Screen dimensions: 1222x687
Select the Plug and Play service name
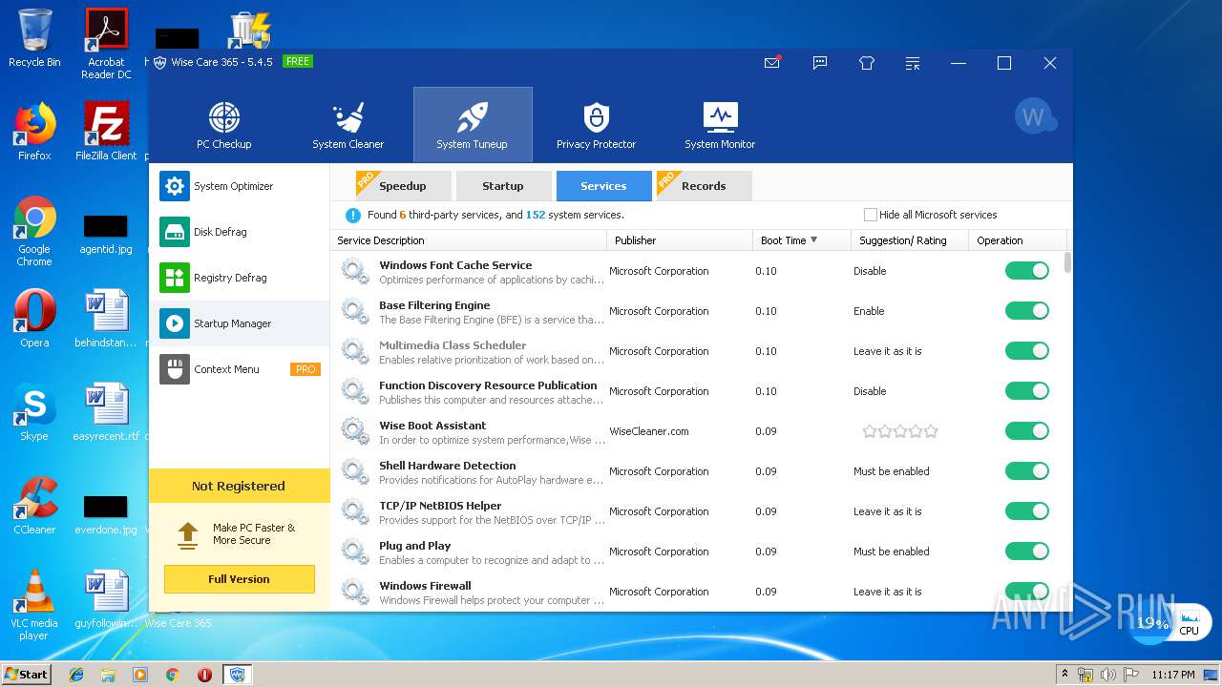pos(414,546)
